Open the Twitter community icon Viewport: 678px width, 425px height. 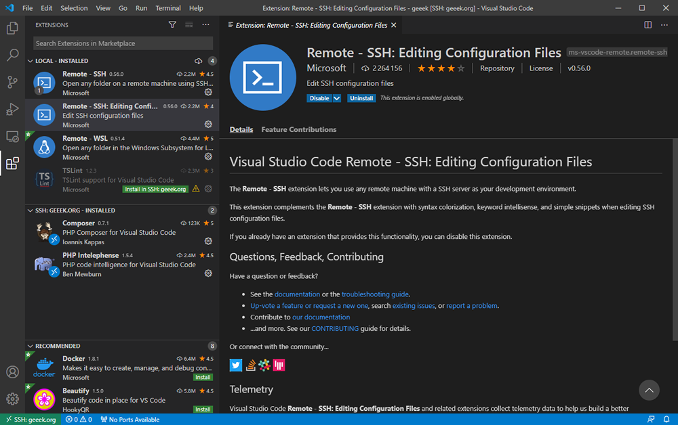click(x=236, y=365)
